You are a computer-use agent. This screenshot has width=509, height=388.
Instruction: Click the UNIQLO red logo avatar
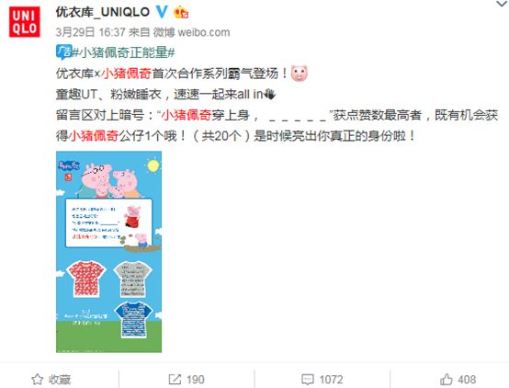pos(24,22)
